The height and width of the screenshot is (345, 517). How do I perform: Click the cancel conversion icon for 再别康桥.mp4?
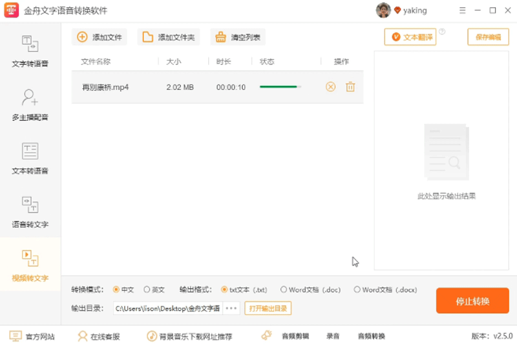pyautogui.click(x=330, y=87)
